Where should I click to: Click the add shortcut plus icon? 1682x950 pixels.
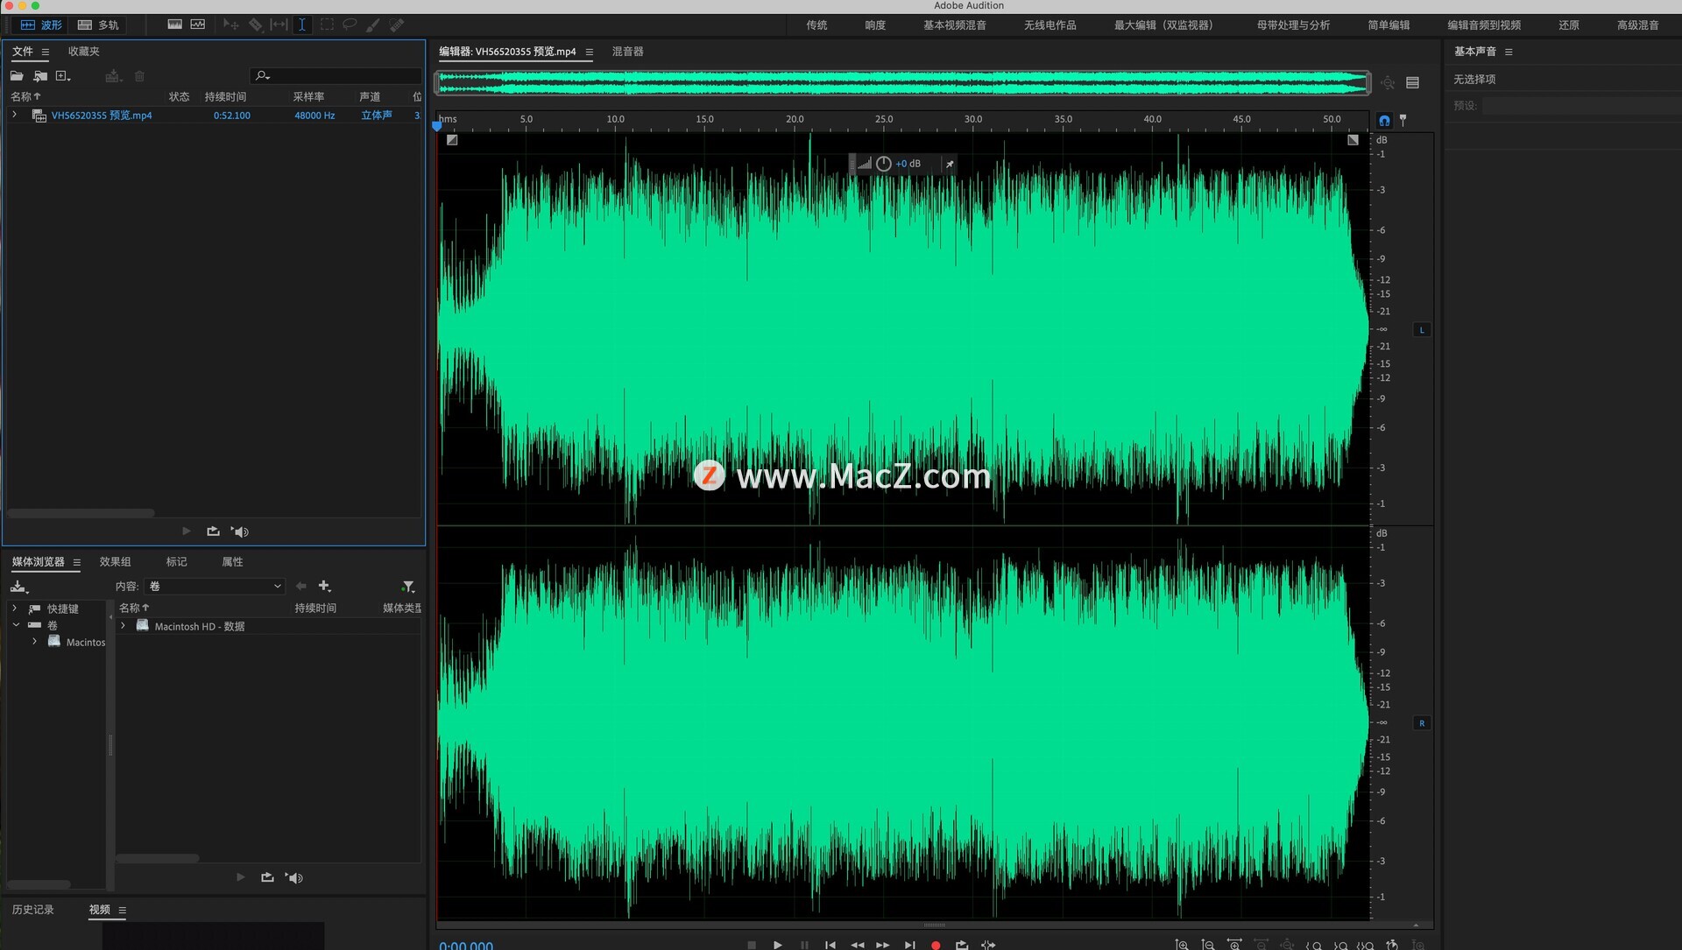pos(324,586)
